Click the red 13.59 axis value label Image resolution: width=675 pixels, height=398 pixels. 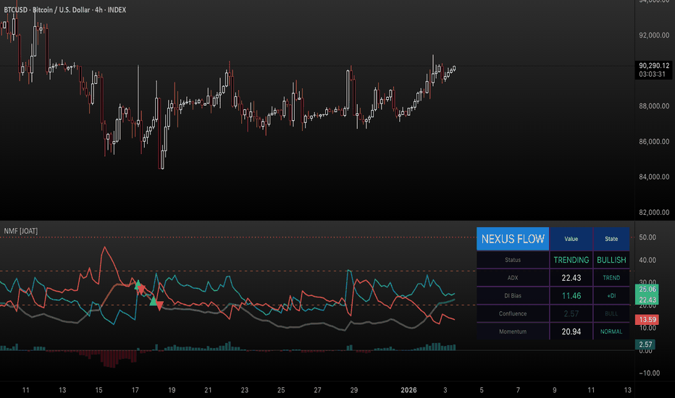click(x=647, y=320)
